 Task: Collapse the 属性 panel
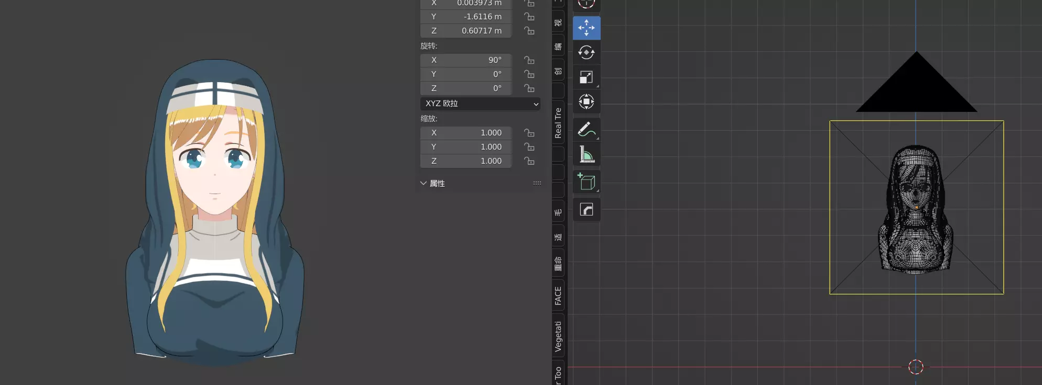pyautogui.click(x=423, y=183)
